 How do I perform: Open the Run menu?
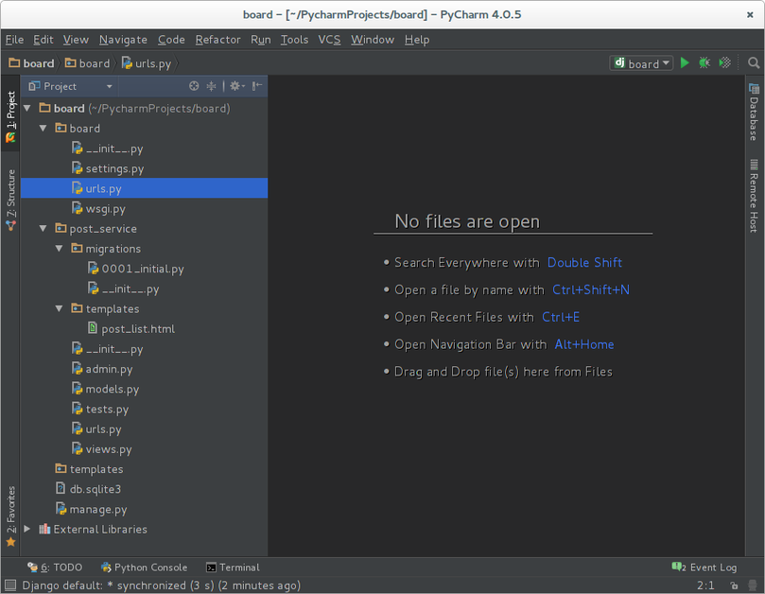261,40
